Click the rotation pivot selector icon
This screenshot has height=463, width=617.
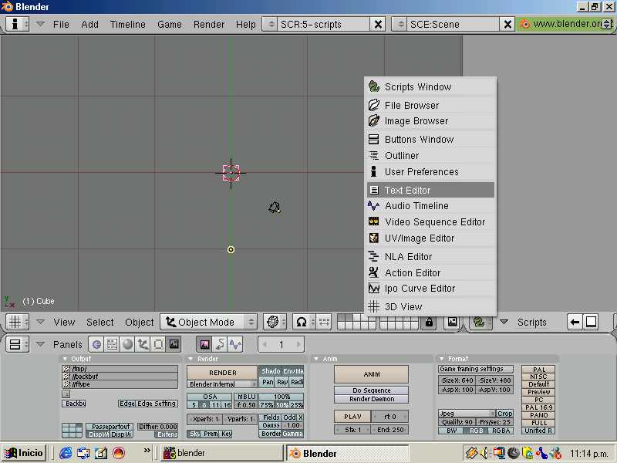point(303,322)
